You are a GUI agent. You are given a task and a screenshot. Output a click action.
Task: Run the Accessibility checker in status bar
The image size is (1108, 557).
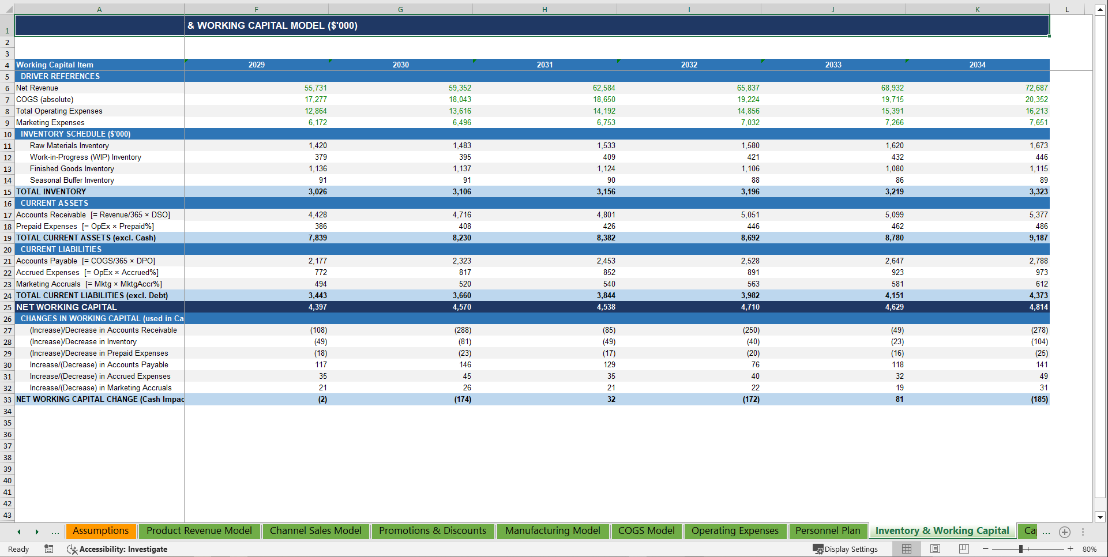coord(118,549)
